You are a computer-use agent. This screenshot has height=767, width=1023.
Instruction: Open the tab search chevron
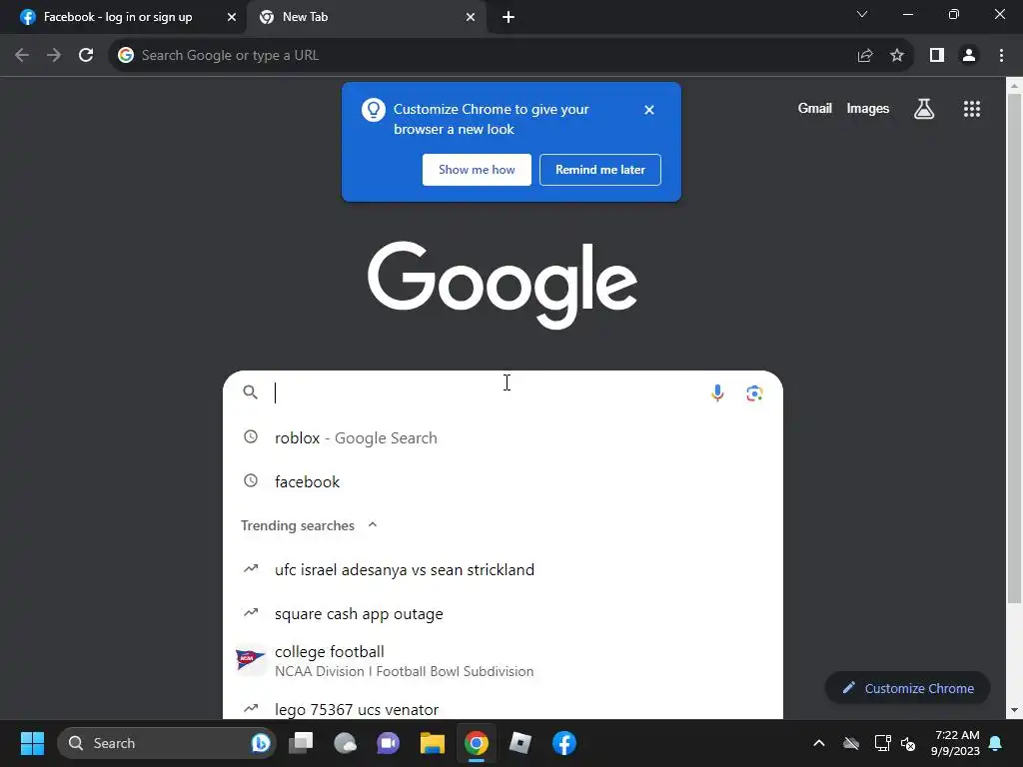862,14
